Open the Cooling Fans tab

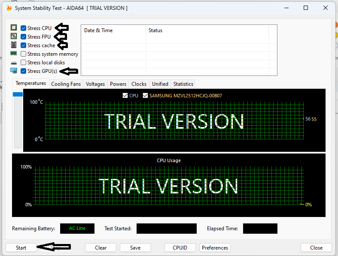coord(66,84)
